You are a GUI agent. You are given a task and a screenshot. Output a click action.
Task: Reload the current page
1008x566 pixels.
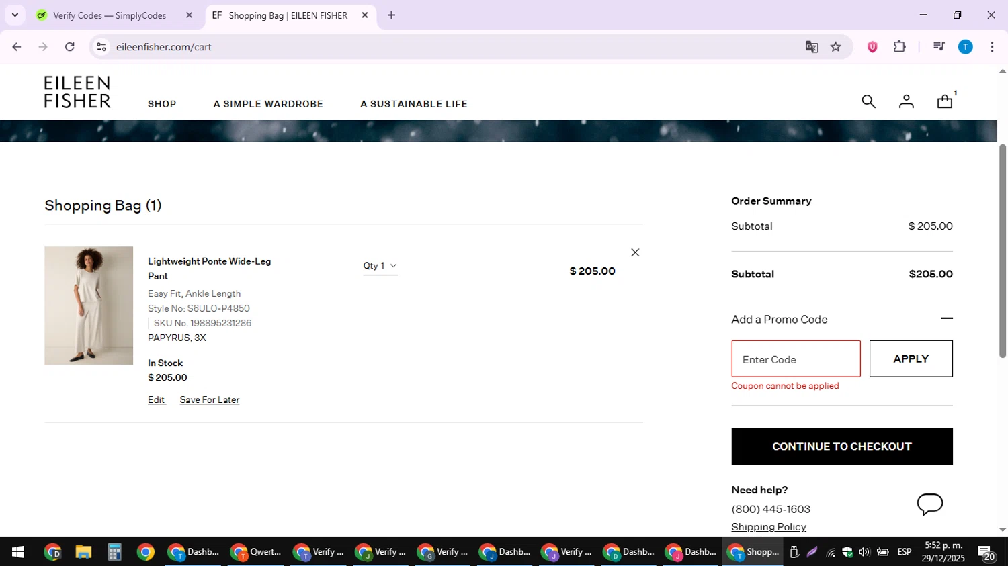point(70,47)
